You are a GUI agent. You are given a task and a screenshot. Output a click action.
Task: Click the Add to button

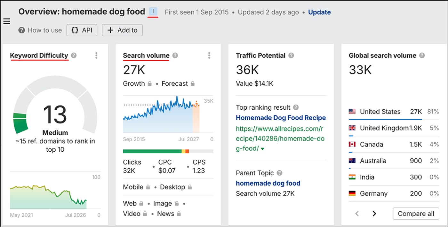coord(122,30)
